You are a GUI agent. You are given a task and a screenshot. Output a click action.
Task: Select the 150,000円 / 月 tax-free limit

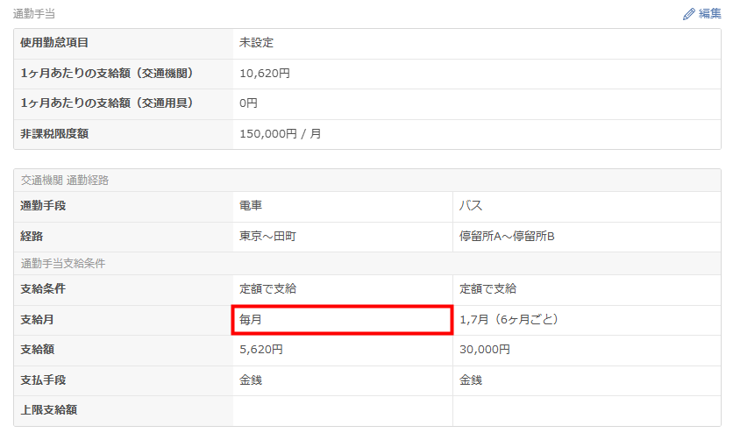click(280, 134)
